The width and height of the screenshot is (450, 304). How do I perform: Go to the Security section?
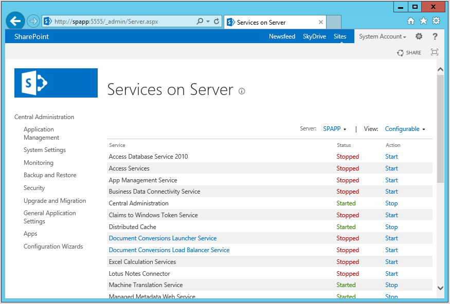pos(34,188)
